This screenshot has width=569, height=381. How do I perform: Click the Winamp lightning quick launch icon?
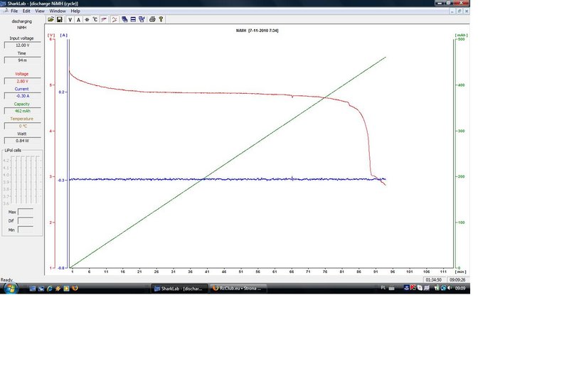pyautogui.click(x=58, y=289)
